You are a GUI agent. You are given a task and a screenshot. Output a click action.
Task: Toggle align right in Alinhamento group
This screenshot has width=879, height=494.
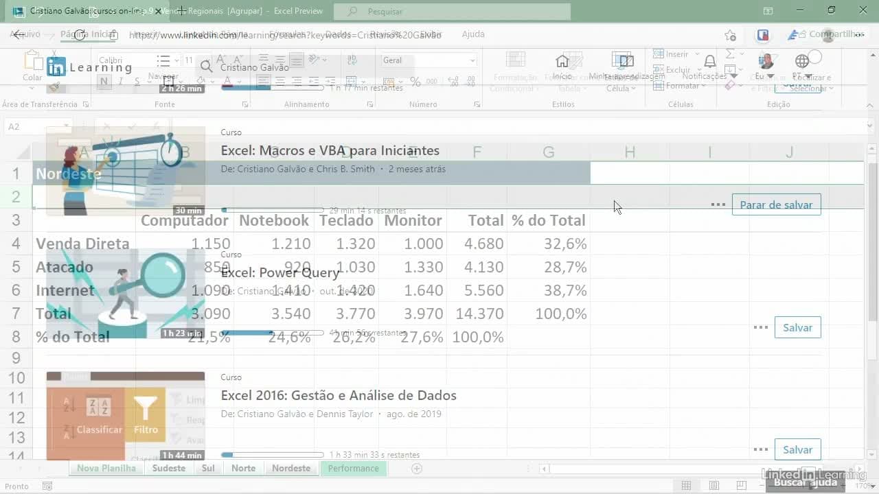(x=297, y=82)
